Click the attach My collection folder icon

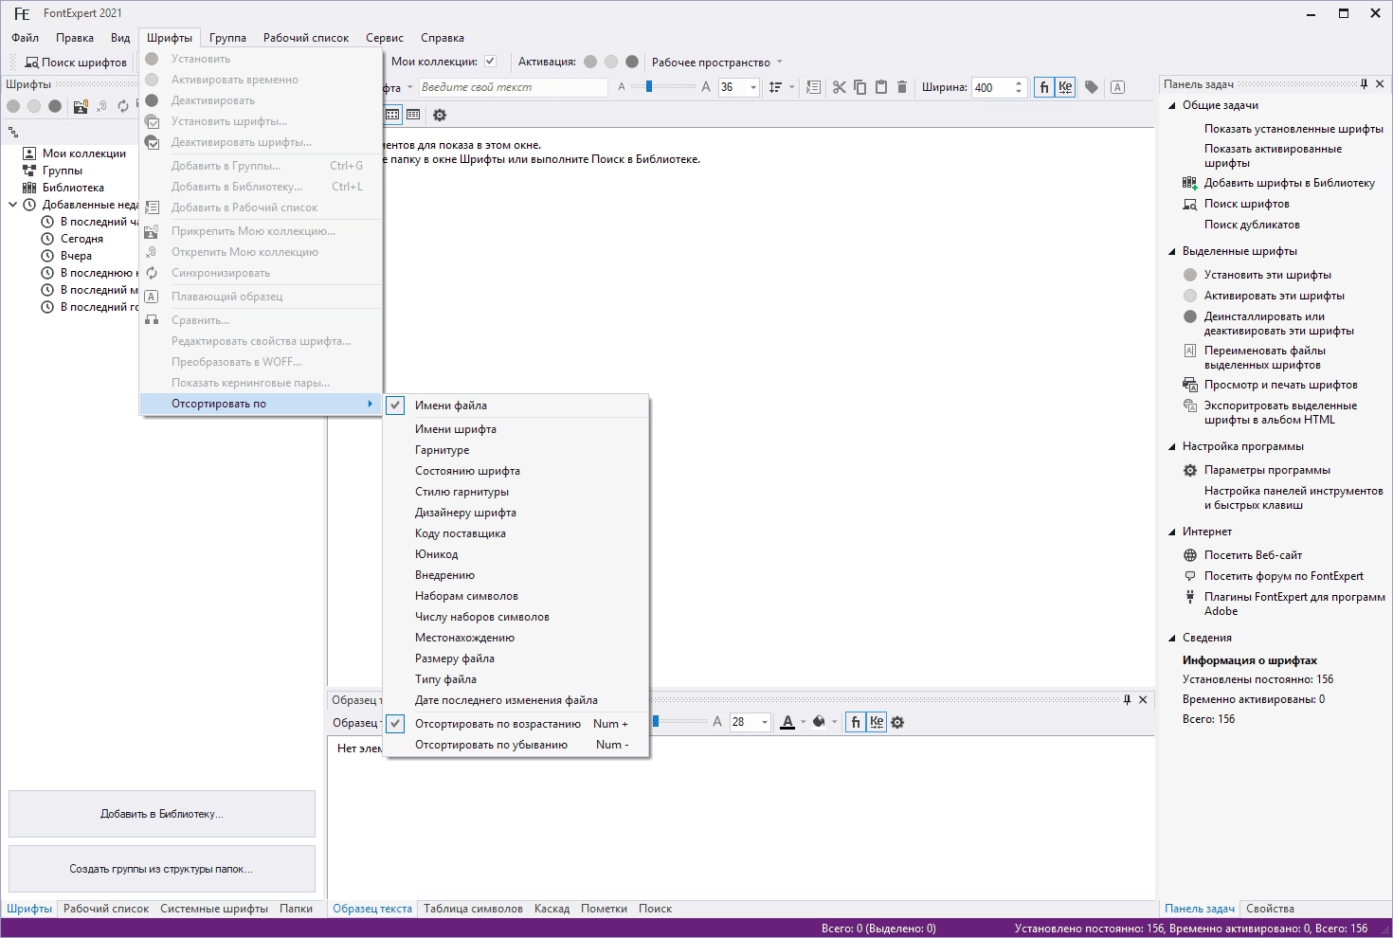tap(81, 106)
